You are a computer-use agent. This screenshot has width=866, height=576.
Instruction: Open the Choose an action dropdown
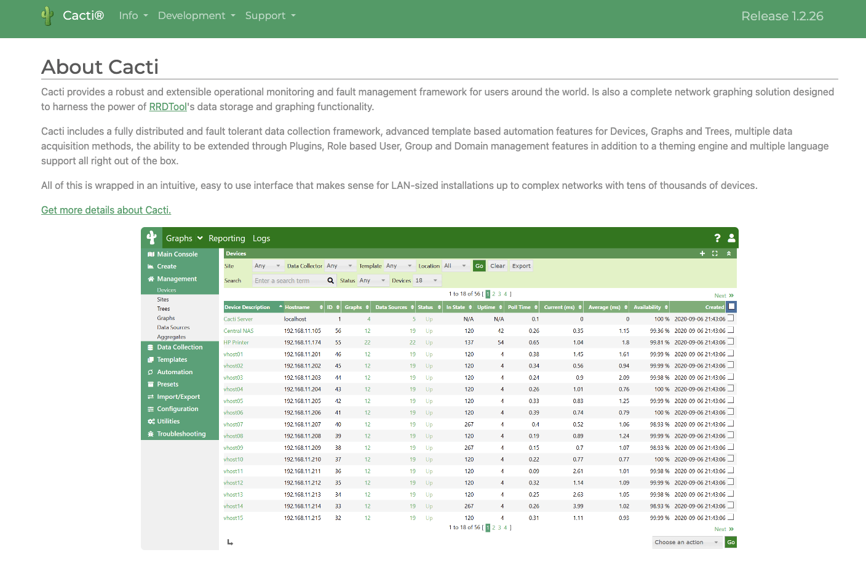(686, 542)
